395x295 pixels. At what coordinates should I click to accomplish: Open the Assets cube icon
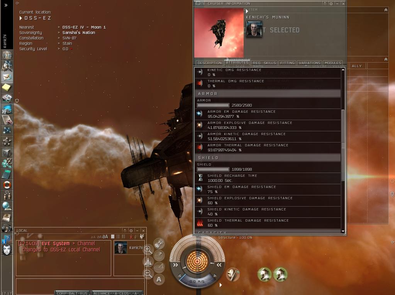click(7, 153)
